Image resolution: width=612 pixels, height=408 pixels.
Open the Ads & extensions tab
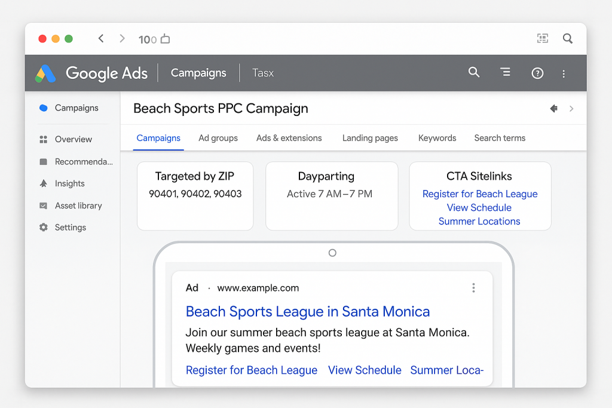coord(289,138)
